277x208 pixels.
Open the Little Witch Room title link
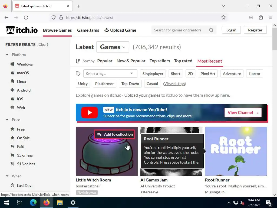pos(93,180)
